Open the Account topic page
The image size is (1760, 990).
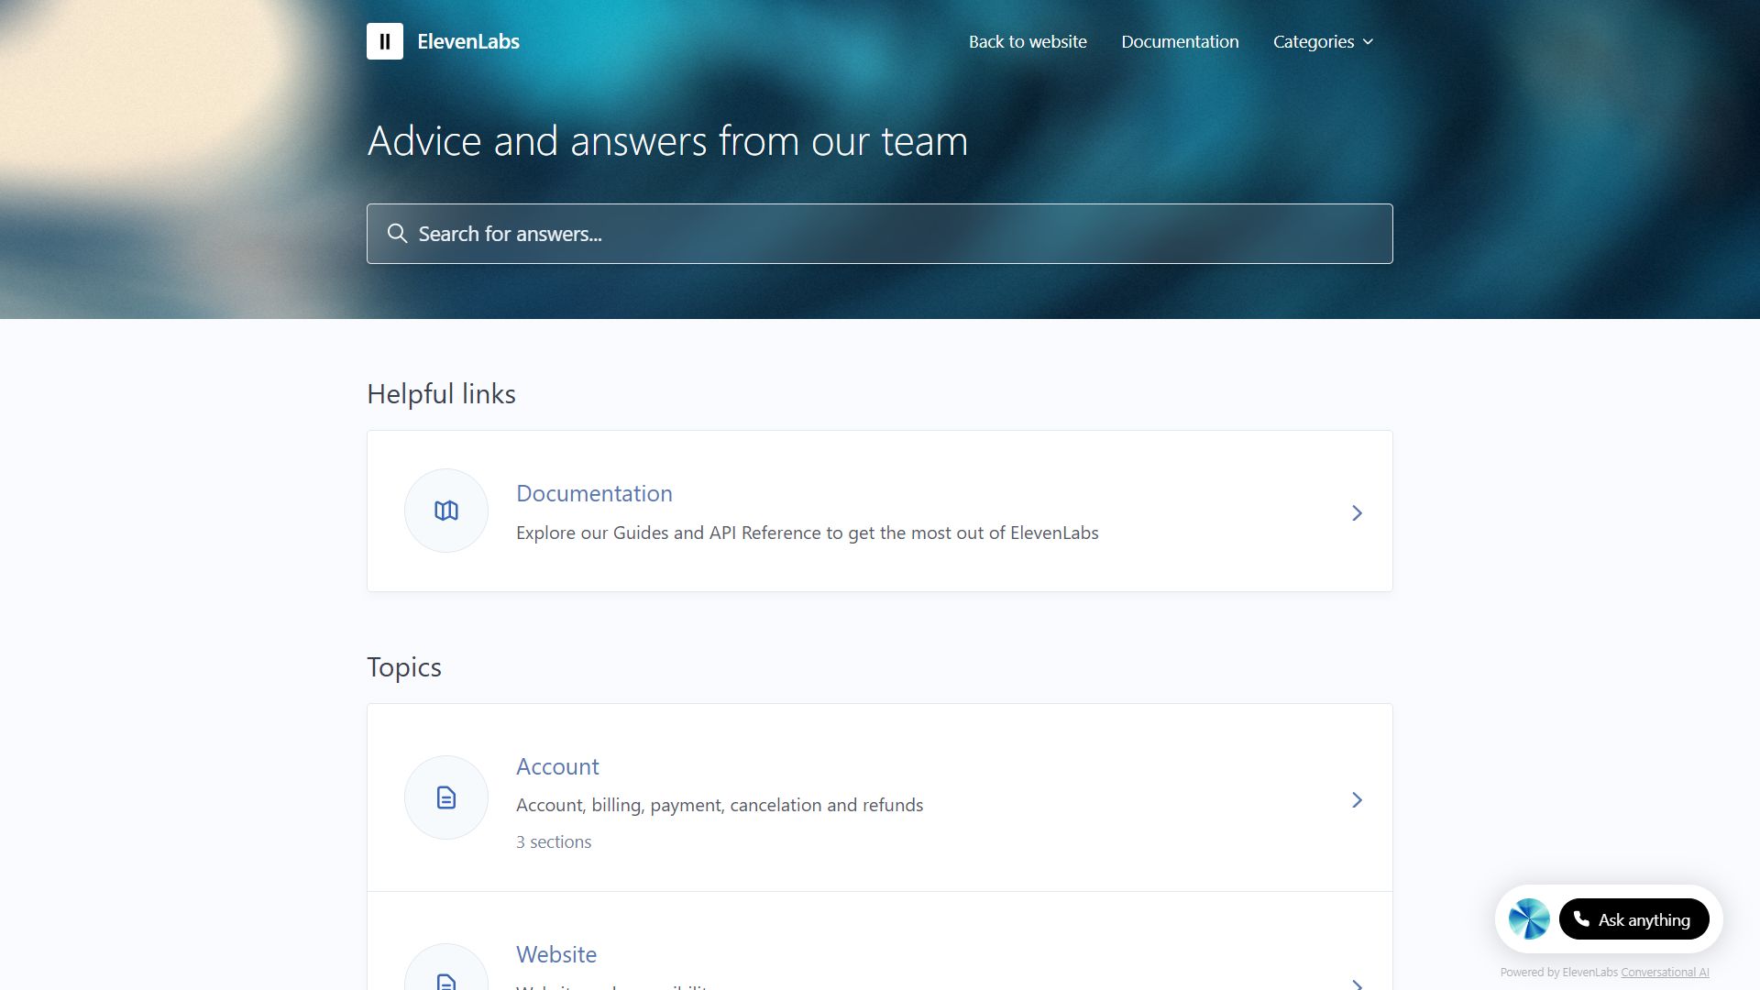557,766
